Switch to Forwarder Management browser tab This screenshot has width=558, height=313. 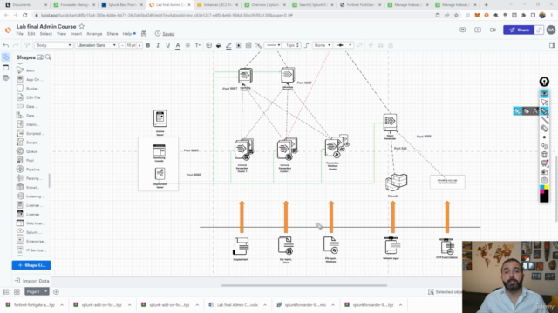73,5
